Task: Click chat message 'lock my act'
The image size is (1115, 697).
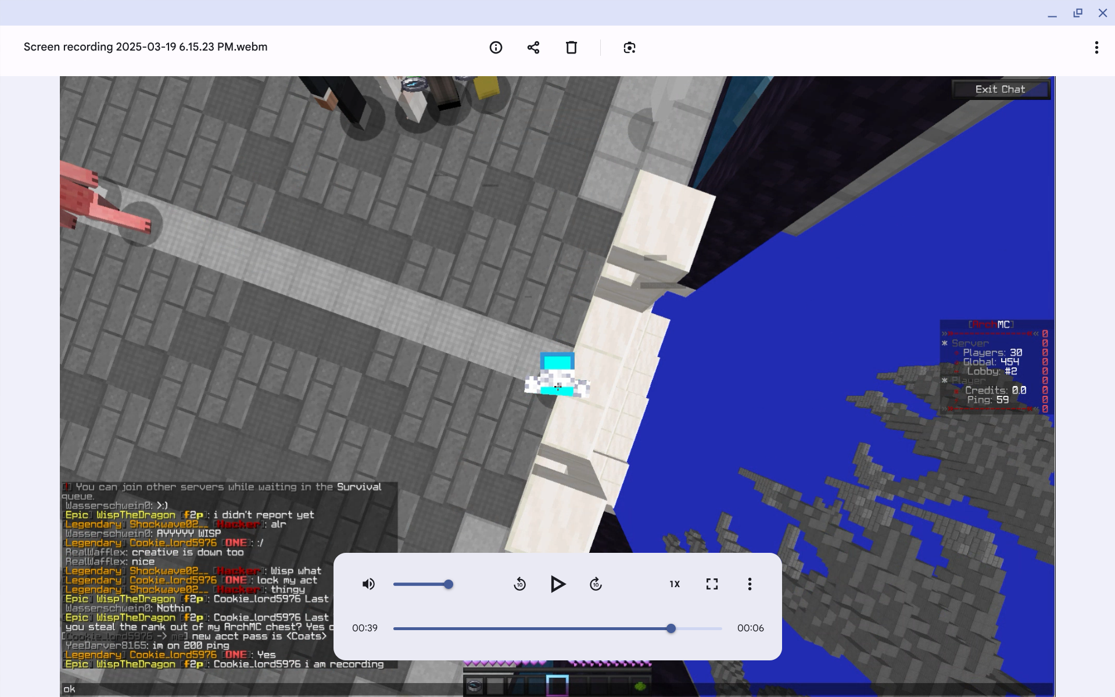Action: click(287, 580)
